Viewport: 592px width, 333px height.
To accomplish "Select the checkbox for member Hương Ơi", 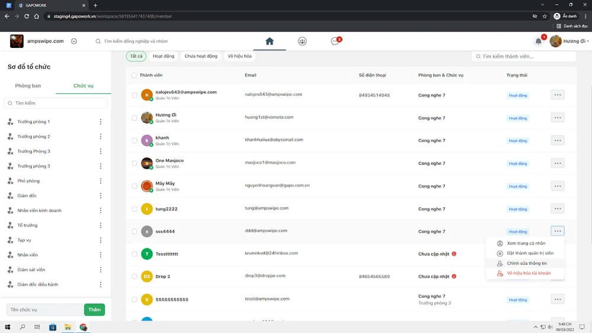I will (134, 118).
